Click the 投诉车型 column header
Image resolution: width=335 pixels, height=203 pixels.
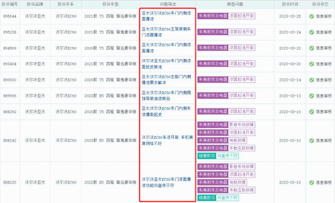click(110, 4)
